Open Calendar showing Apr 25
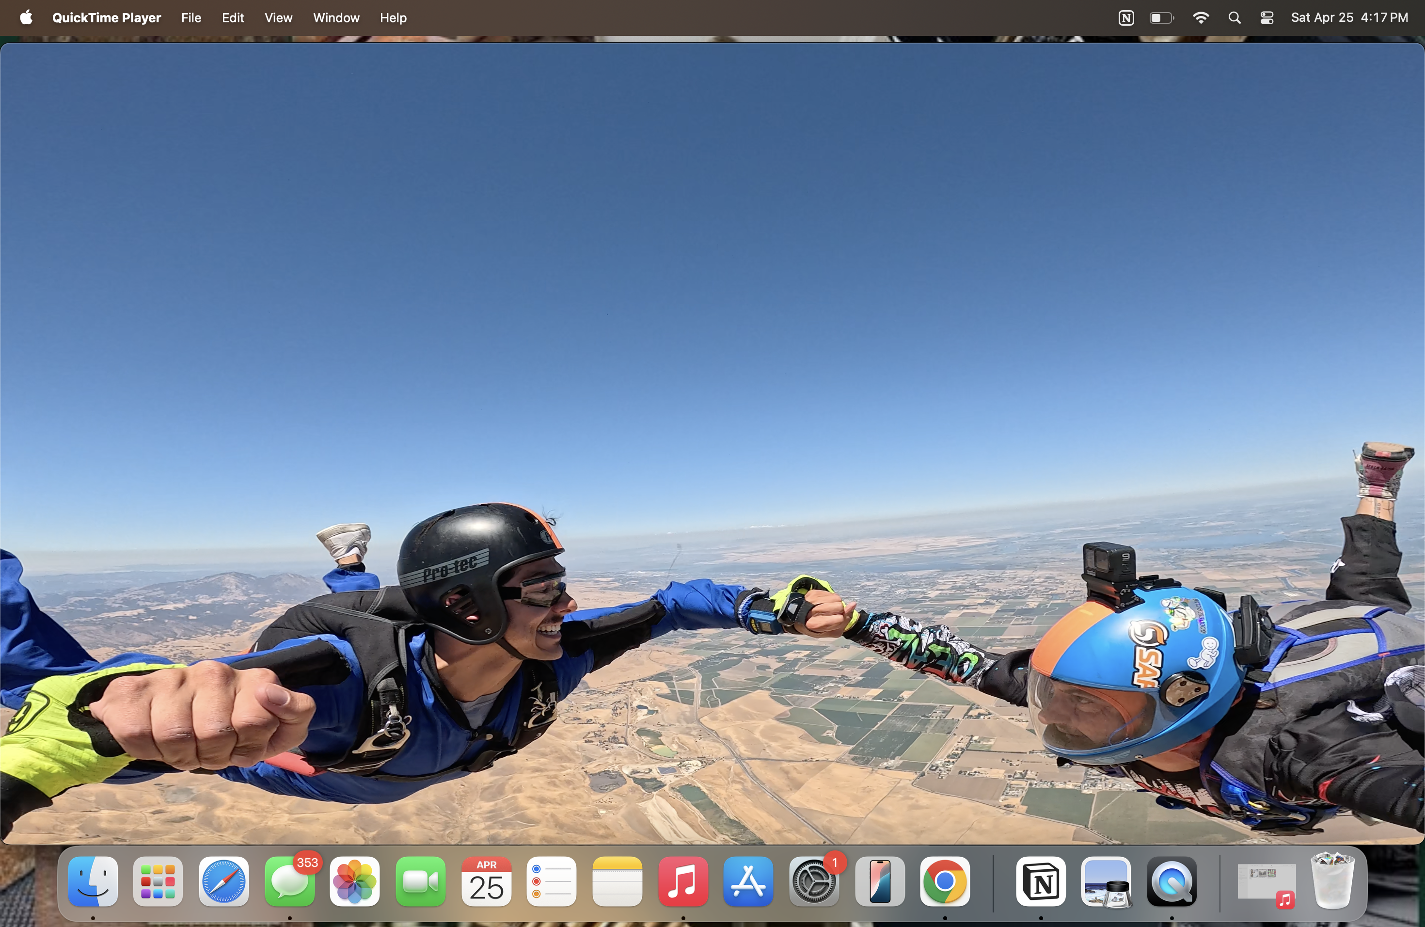 click(x=486, y=881)
